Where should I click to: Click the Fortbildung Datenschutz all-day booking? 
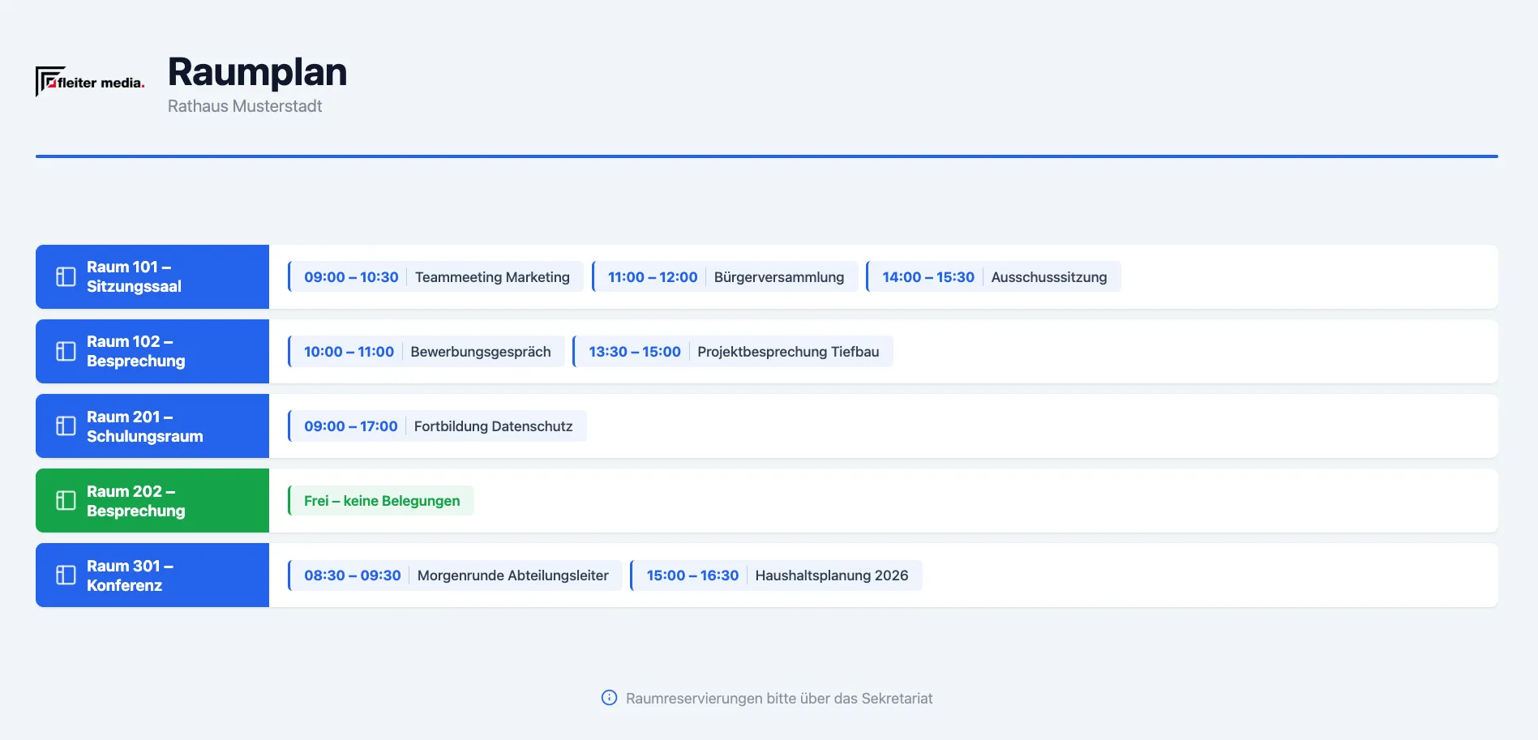tap(437, 426)
